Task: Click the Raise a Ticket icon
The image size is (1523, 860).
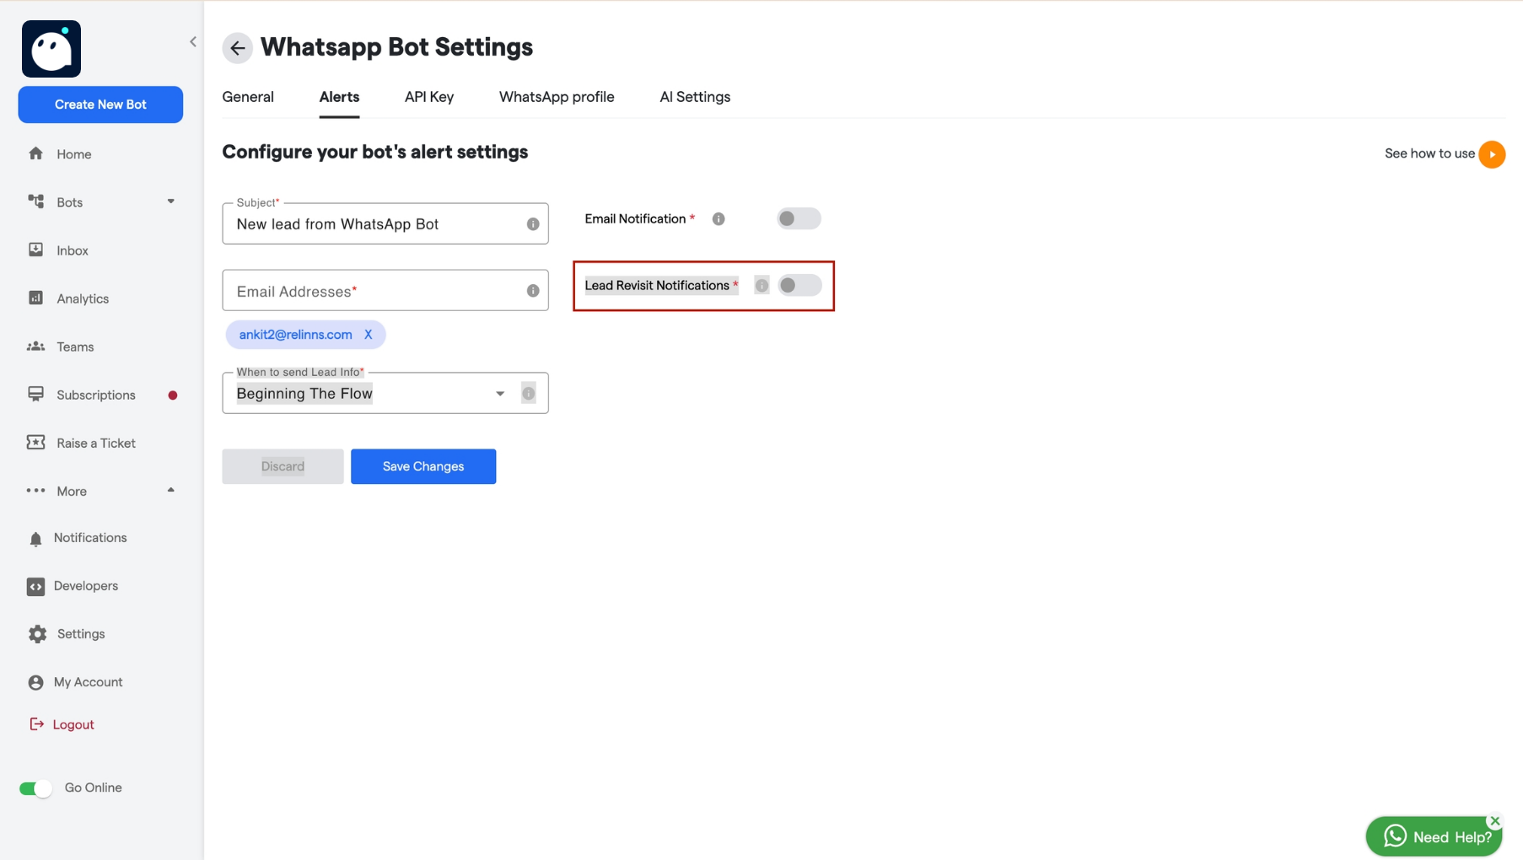Action: click(x=35, y=443)
